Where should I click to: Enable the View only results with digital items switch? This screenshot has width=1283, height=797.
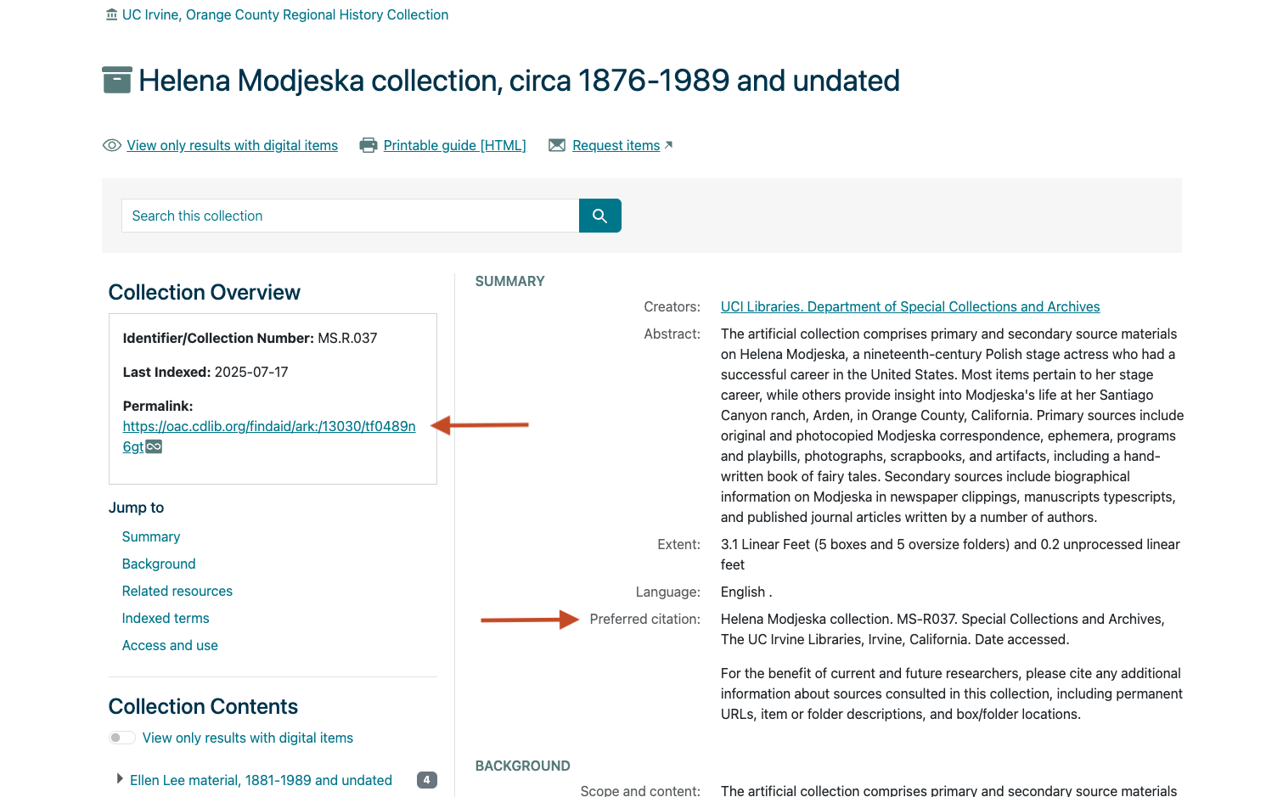(121, 738)
